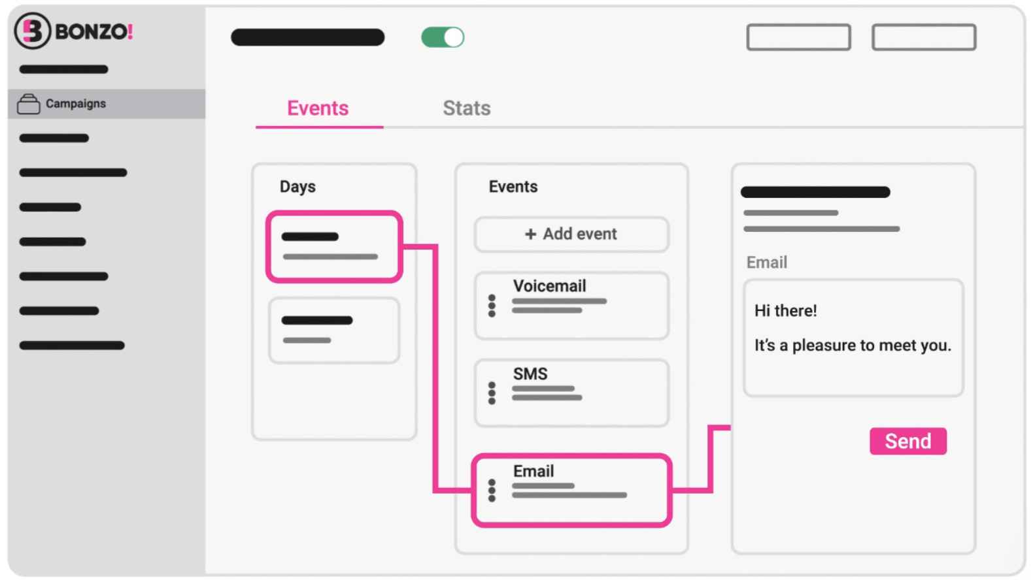Switch to the Events tab

pos(318,108)
